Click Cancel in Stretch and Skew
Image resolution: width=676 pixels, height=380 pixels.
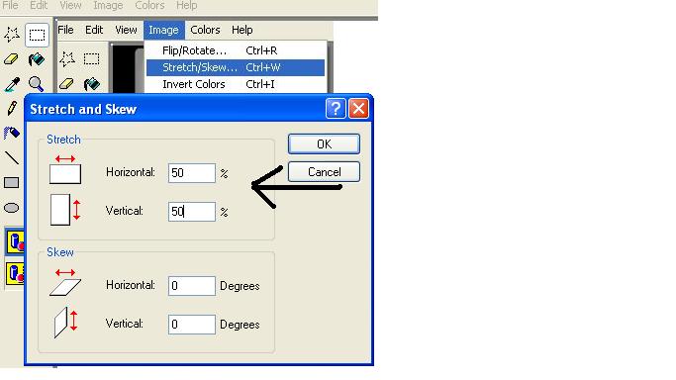[324, 172]
